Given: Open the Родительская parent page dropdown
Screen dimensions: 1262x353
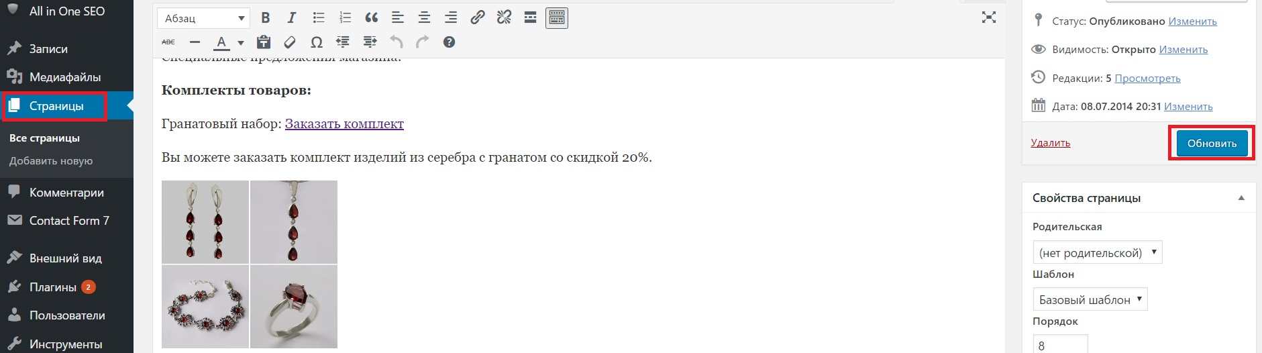Looking at the screenshot, I should pos(1097,252).
